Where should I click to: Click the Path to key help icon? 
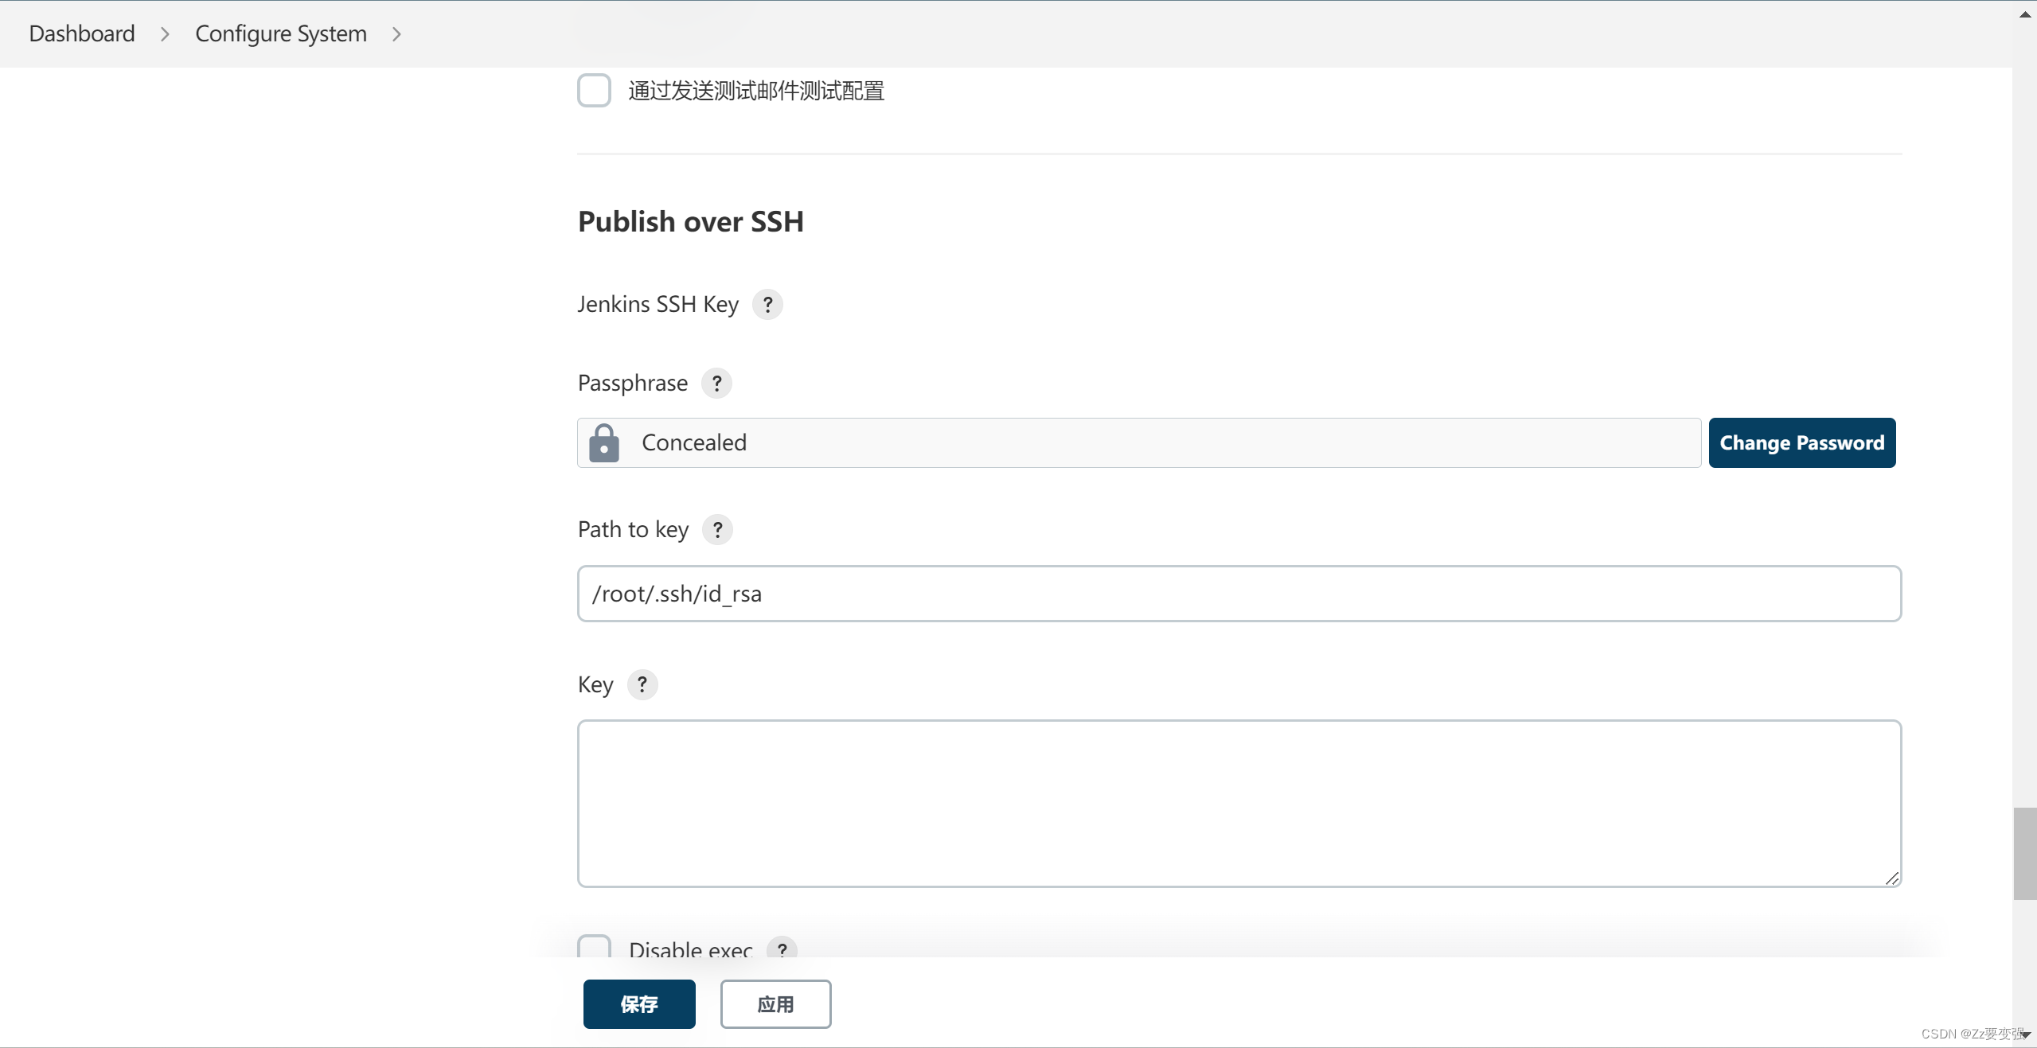point(717,529)
